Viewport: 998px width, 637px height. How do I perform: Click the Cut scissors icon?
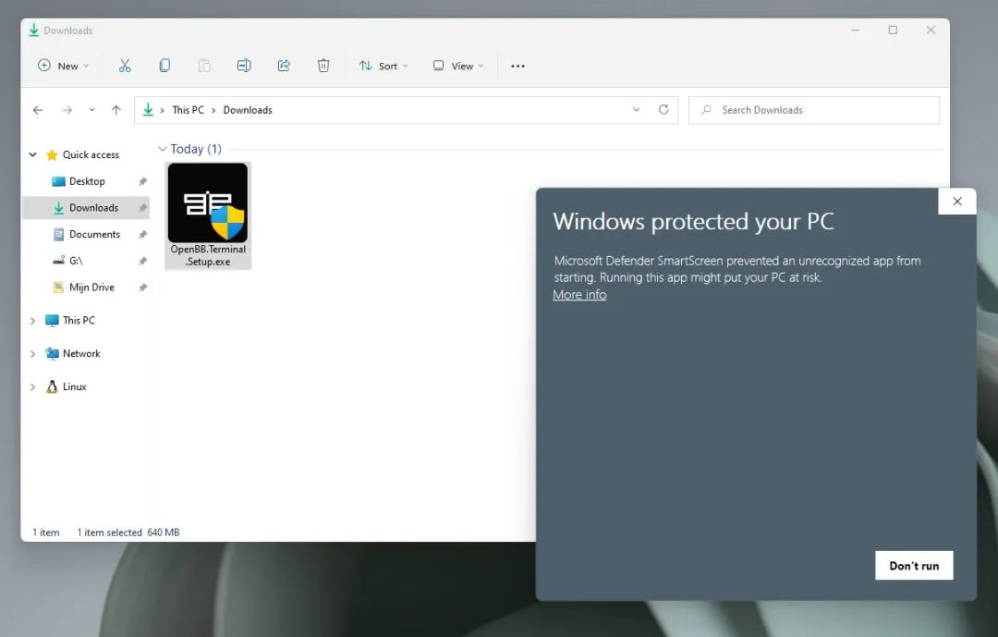[125, 66]
